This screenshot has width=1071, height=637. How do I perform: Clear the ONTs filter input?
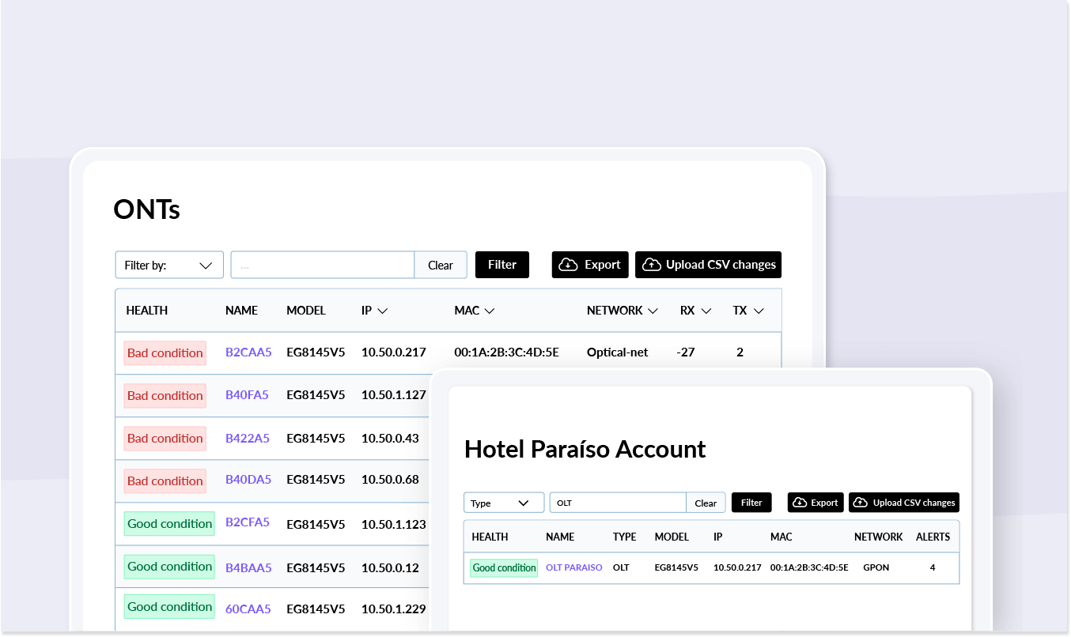[x=441, y=265]
